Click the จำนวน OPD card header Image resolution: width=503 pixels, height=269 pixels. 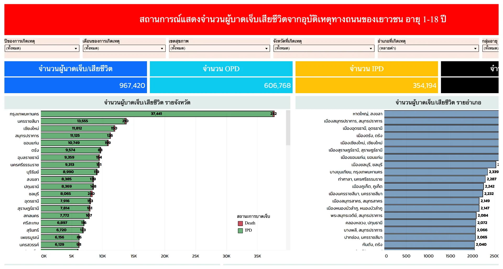(x=221, y=69)
